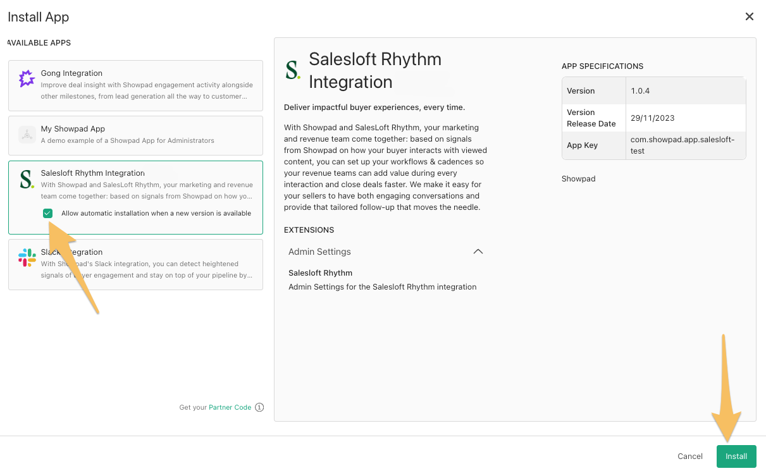Click the App Key label cell
Screen dimensions: 766x471
[593, 145]
